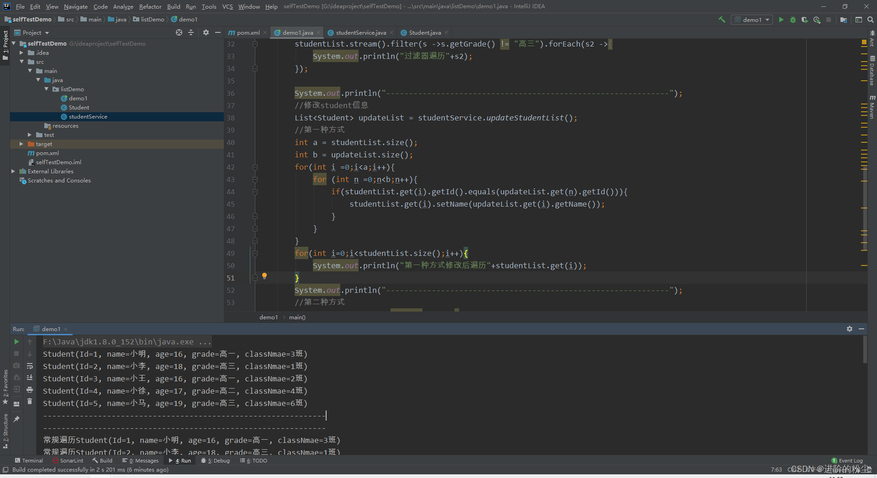Open Search Everywhere magnifier icon
Image resolution: width=877 pixels, height=478 pixels.
point(871,20)
